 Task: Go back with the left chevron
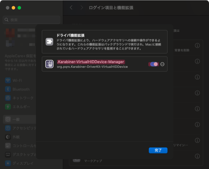[x=71, y=8]
